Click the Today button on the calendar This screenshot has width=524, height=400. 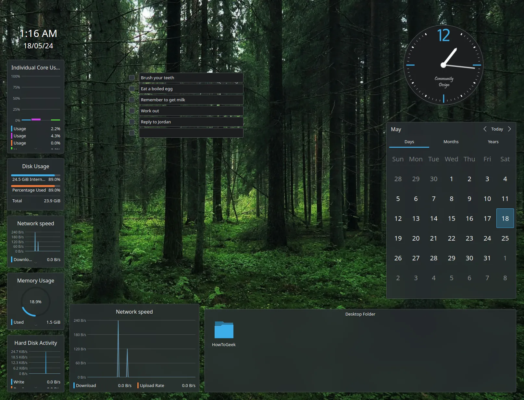click(x=497, y=129)
